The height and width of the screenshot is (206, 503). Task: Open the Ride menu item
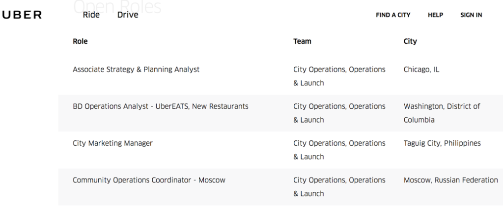[91, 15]
